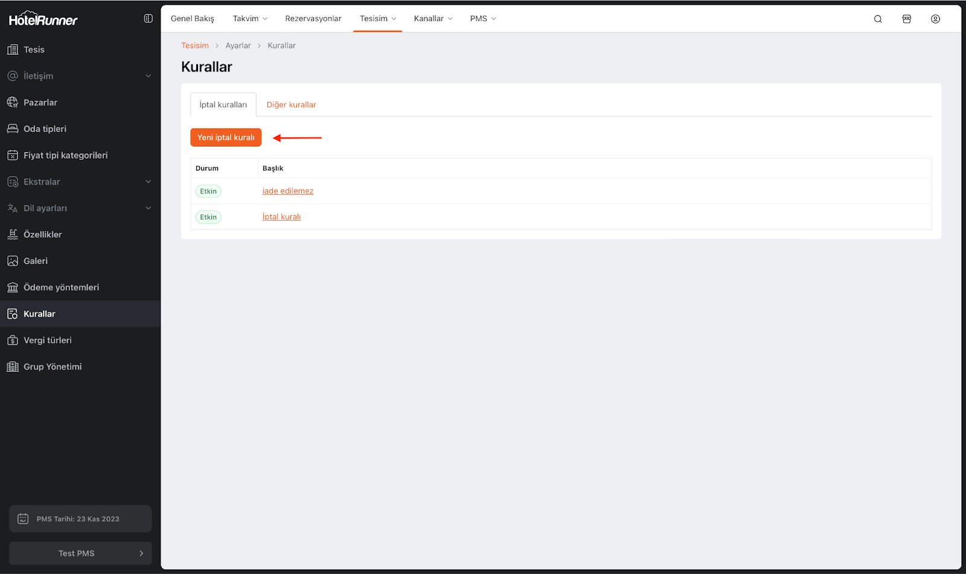966x574 pixels.
Task: Click the Tesisim breadcrumb link
Action: pos(194,46)
